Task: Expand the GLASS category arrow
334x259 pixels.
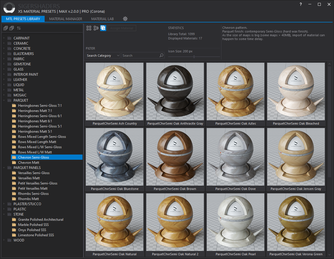Action: (4, 69)
